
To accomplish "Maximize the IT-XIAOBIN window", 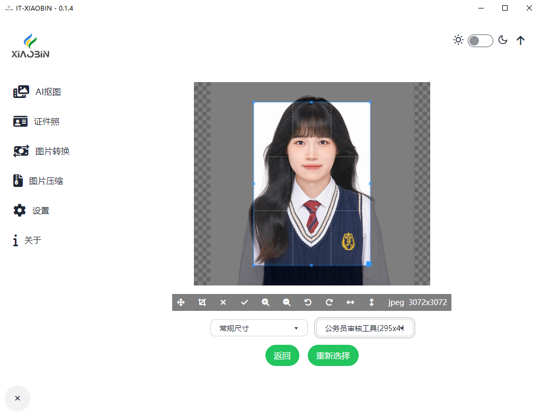I will pos(505,8).
